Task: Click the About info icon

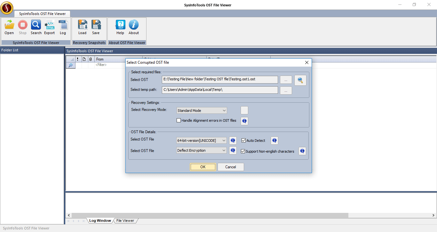Action: coord(134,25)
